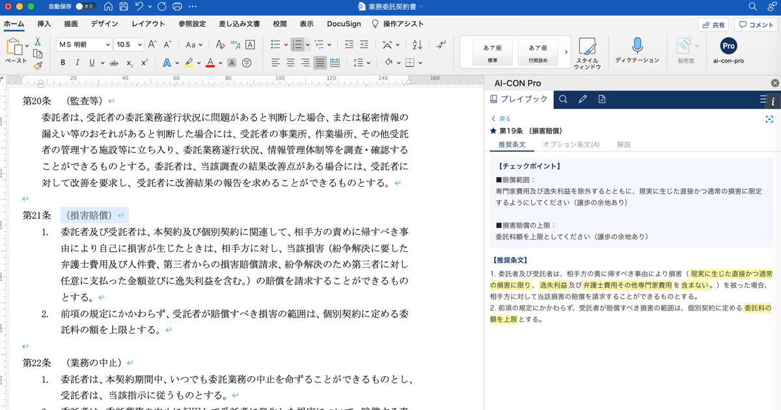The width and height of the screenshot is (781, 410).
Task: Toggle italic formatting
Action: 77,63
